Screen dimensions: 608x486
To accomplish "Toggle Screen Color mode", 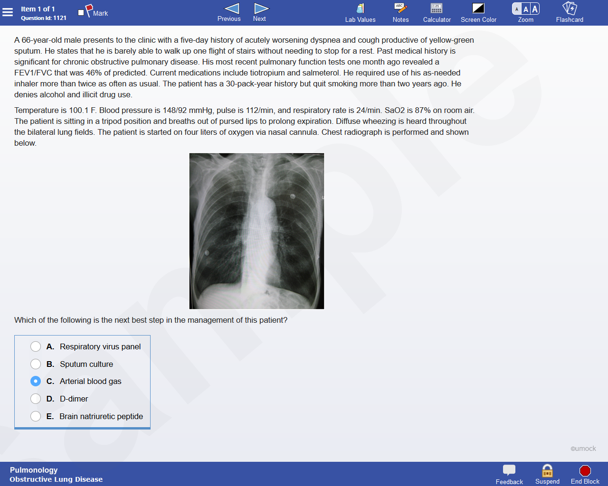I will 478,13.
